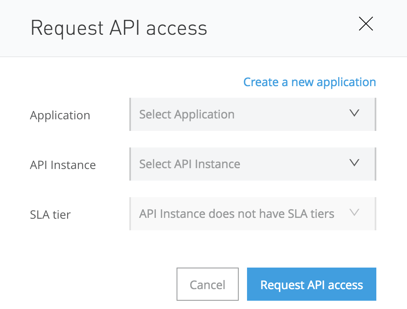Click the blank space left of Create a new application
Viewport: 407px width, 309px height.
pyautogui.click(x=137, y=82)
